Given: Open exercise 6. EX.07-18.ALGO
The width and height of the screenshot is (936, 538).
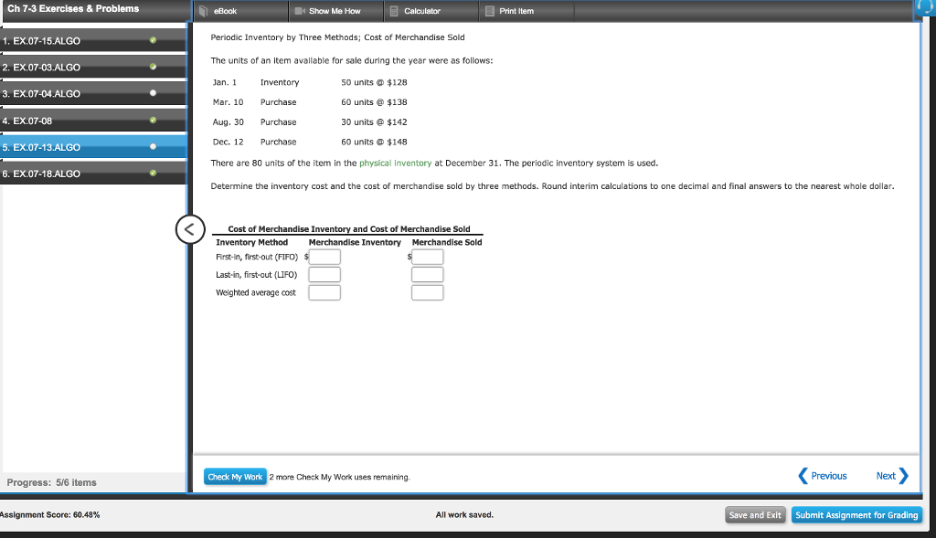Looking at the screenshot, I should (x=94, y=174).
